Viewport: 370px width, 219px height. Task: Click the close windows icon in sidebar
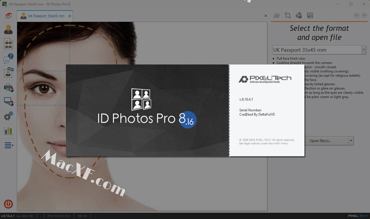pyautogui.click(x=8, y=16)
